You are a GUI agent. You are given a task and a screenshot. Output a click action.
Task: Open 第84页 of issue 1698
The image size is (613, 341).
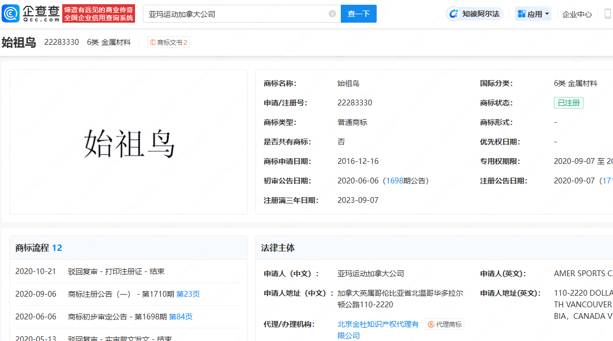pos(180,317)
